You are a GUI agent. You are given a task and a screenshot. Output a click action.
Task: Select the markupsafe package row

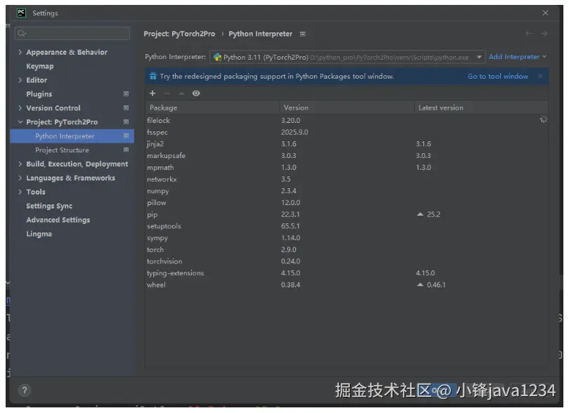346,155
